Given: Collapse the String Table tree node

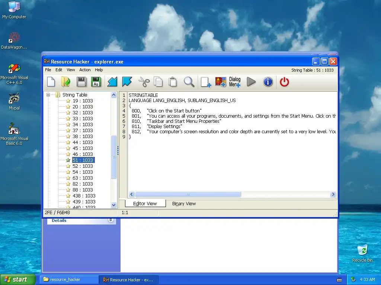Looking at the screenshot, I should coord(48,95).
